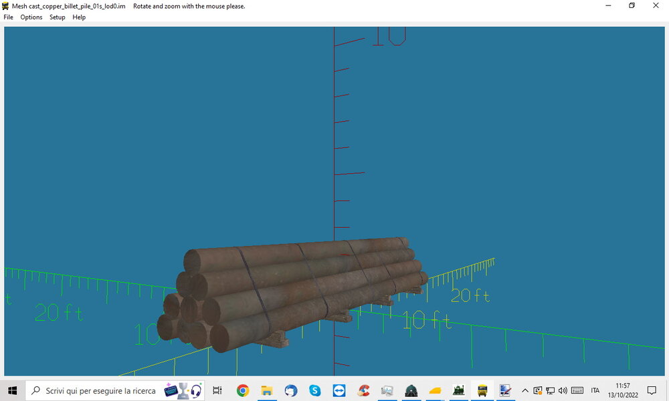The height and width of the screenshot is (401, 669).
Task: Open the picture viewer taskbar icon
Action: (387, 390)
